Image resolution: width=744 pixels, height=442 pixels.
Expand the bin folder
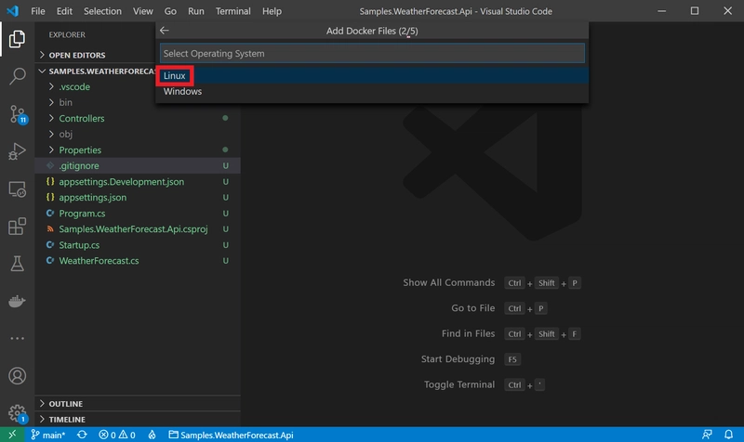tap(65, 102)
